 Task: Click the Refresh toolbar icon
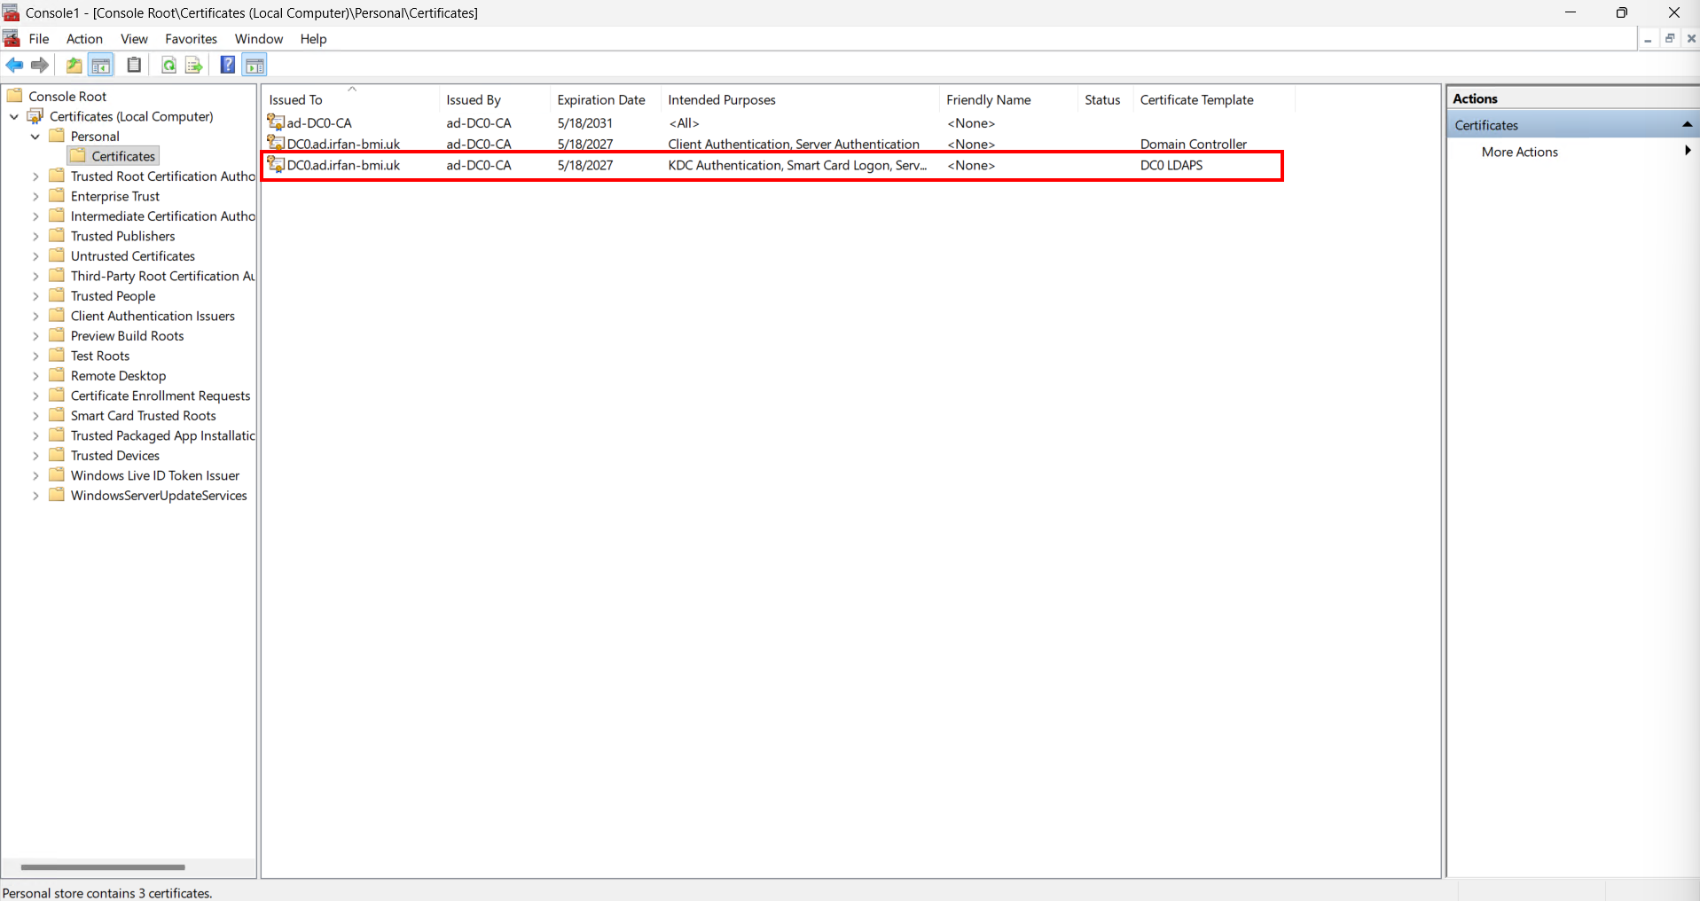[x=168, y=65]
